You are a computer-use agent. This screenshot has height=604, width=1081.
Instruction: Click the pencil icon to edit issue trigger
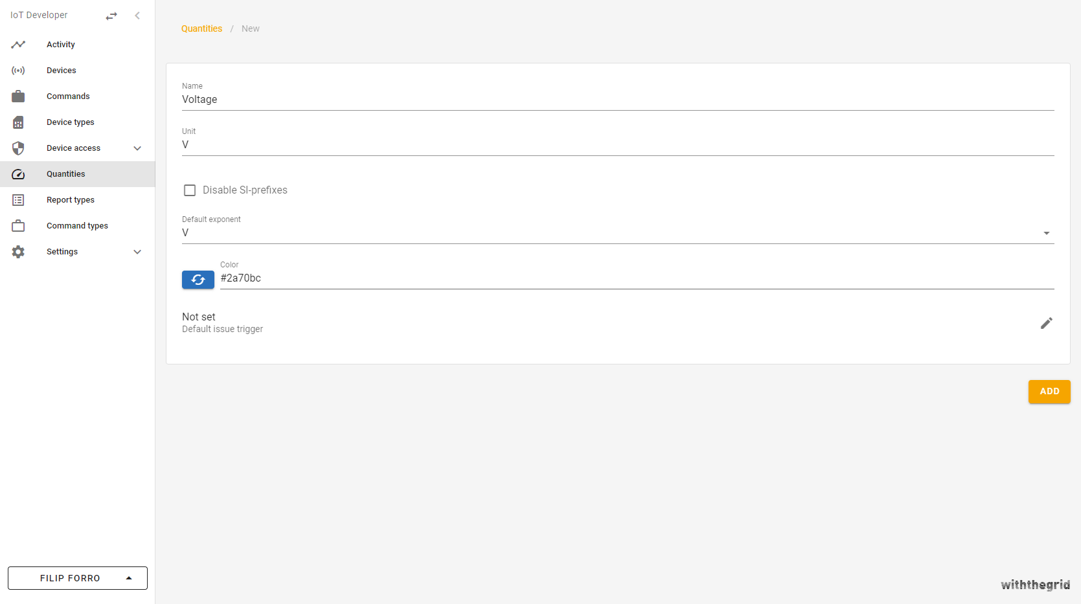click(x=1046, y=323)
